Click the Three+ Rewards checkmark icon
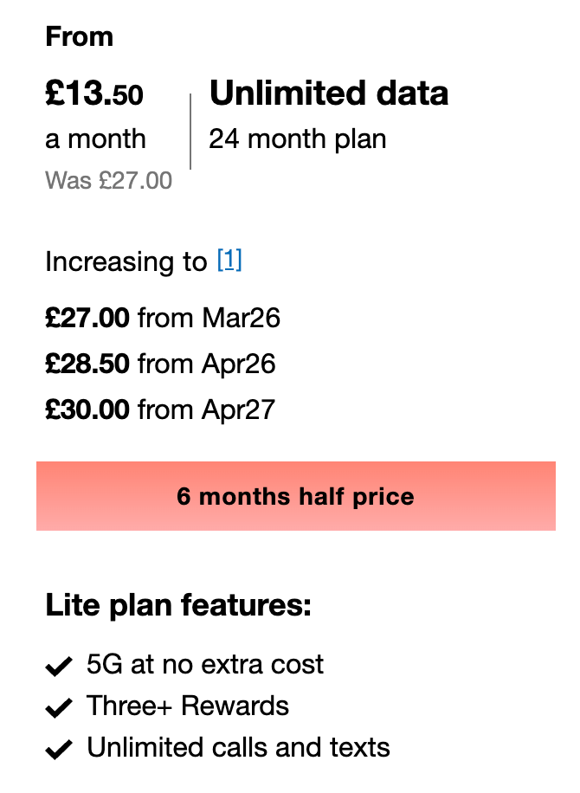580x793 pixels. [59, 707]
